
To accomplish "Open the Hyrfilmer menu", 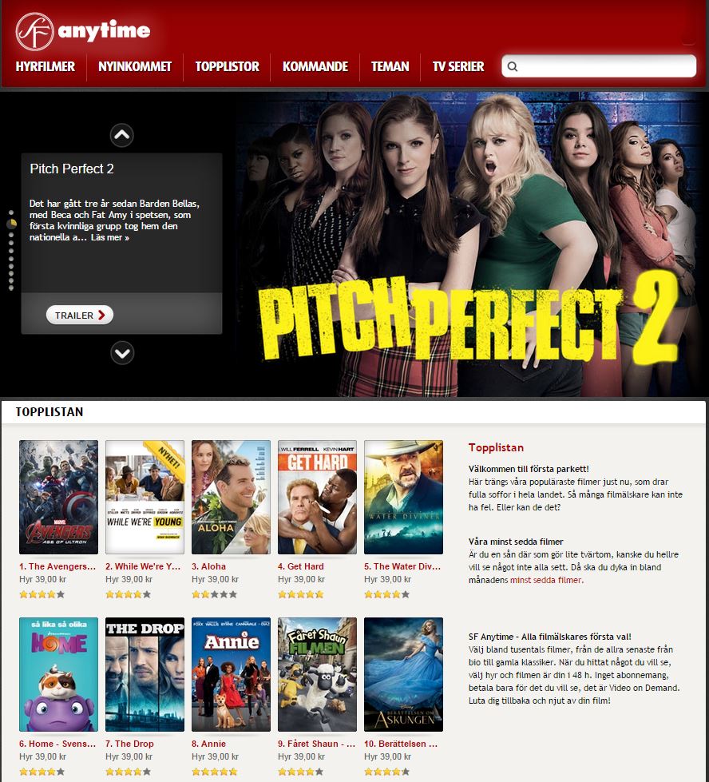I will pos(46,66).
